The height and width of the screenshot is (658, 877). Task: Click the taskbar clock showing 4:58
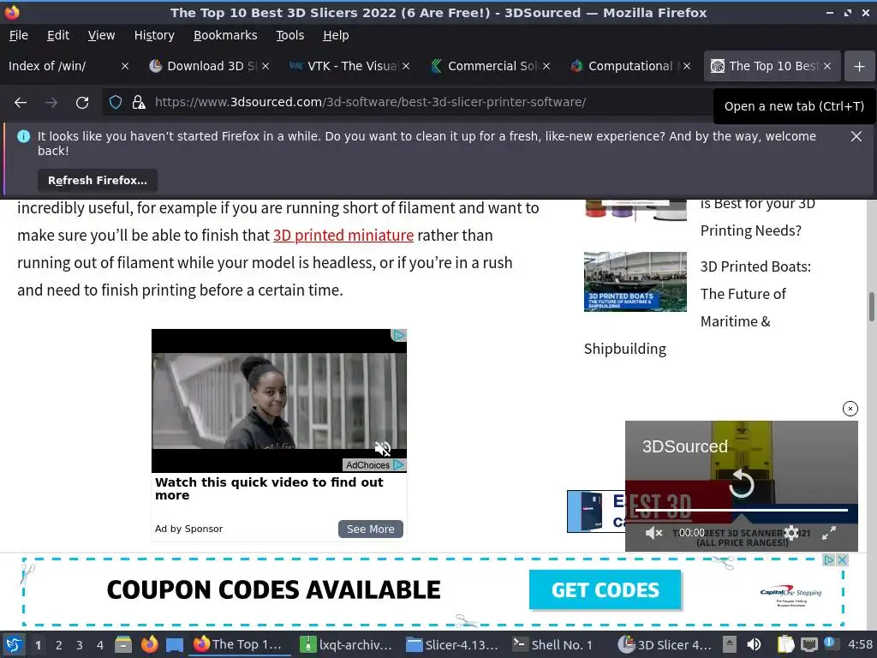tap(860, 644)
